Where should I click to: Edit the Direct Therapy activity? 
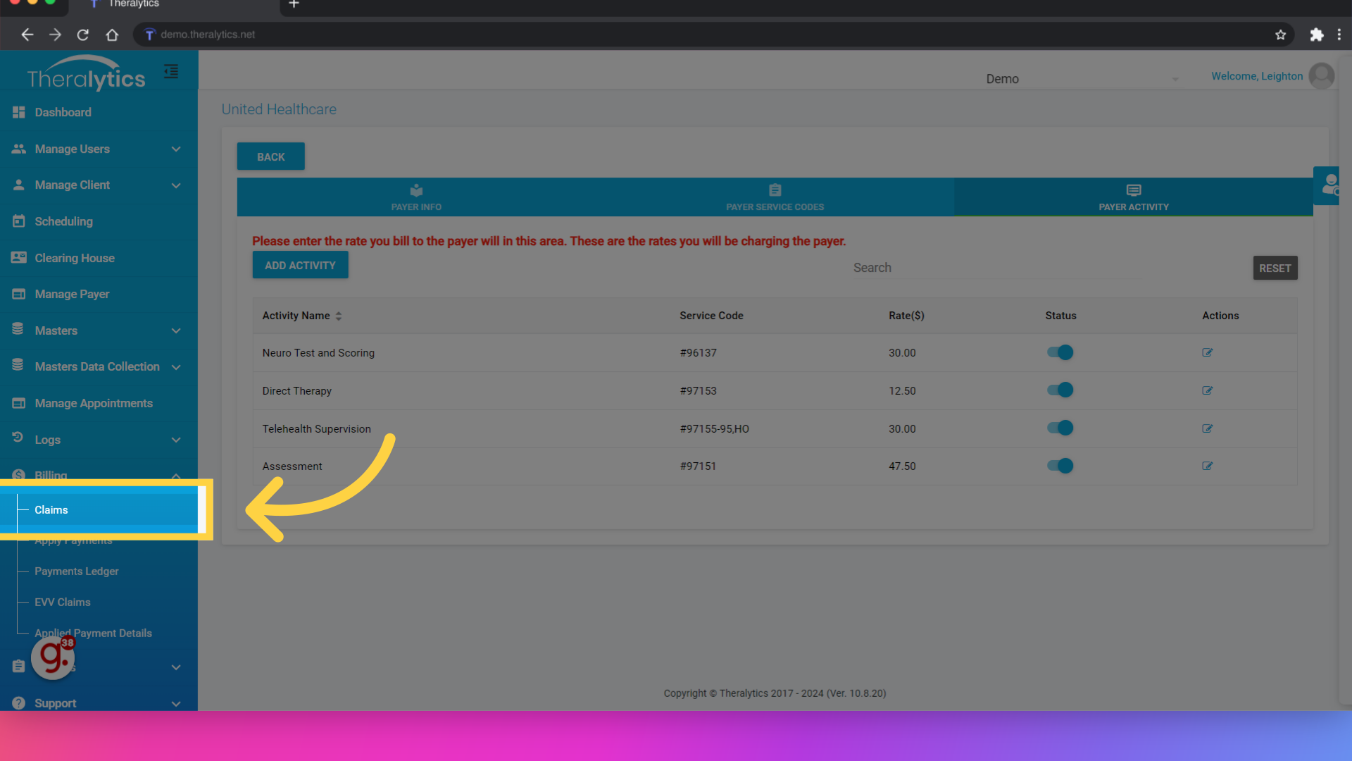[1207, 390]
